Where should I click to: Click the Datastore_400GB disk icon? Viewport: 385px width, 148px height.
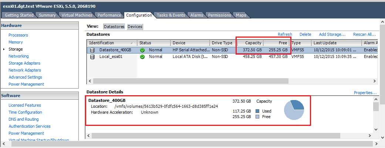point(92,50)
